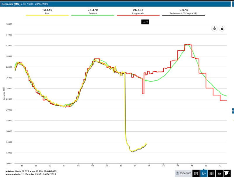Image resolution: width=234 pixels, height=181 pixels.
Task: Toggle the Emisiones CO2 series legend
Action: (184, 13)
